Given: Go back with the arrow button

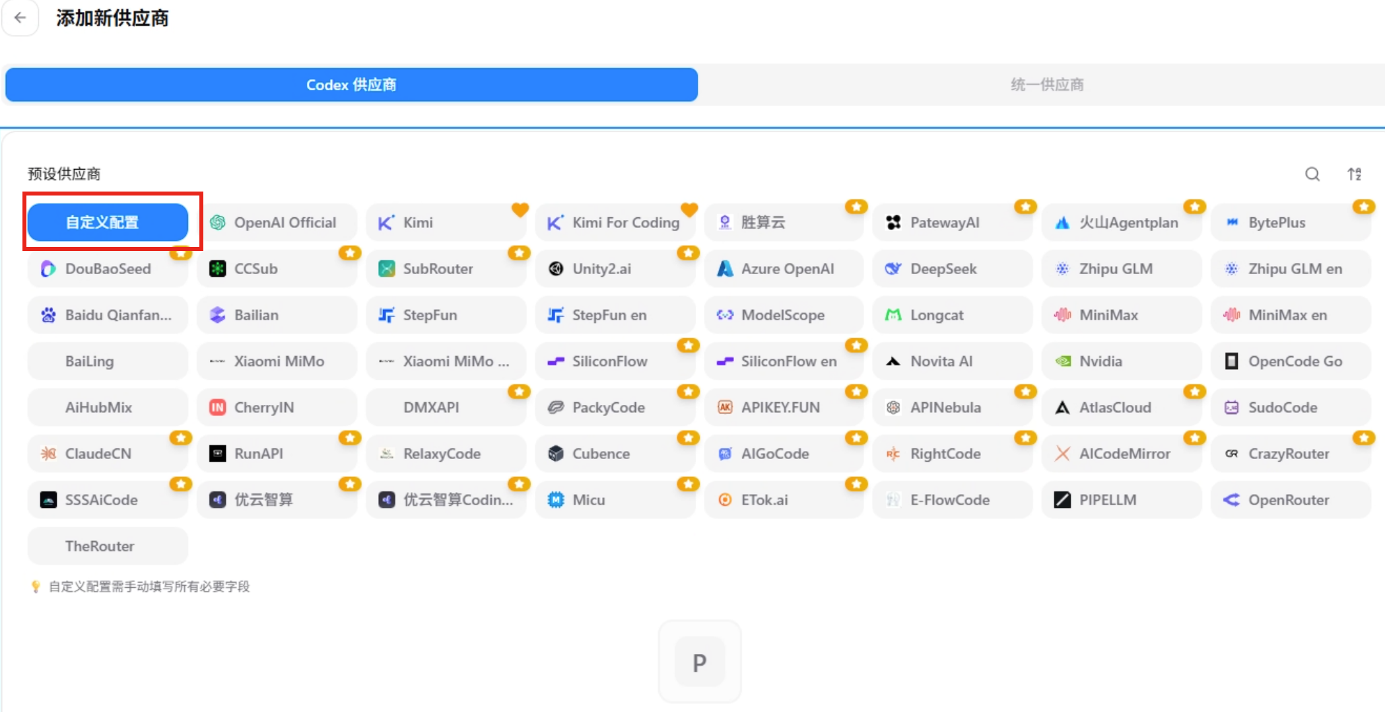Looking at the screenshot, I should coord(20,18).
